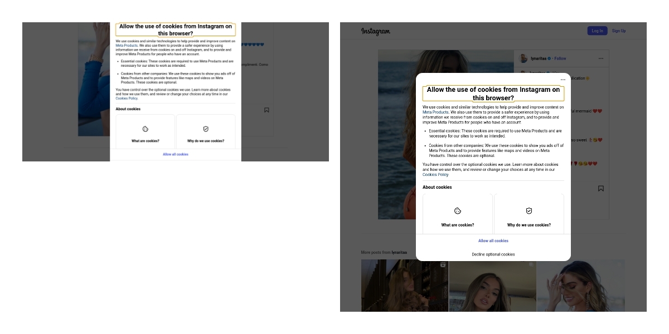Click cookie icon in left view's What are cookies card
The height and width of the screenshot is (334, 669).
click(146, 129)
